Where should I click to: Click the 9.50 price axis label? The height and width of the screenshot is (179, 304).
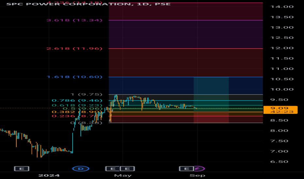coord(279,100)
